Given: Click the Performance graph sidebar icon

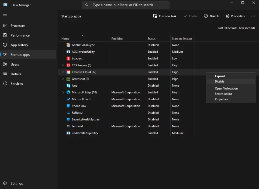Looking at the screenshot, I should point(5,35).
